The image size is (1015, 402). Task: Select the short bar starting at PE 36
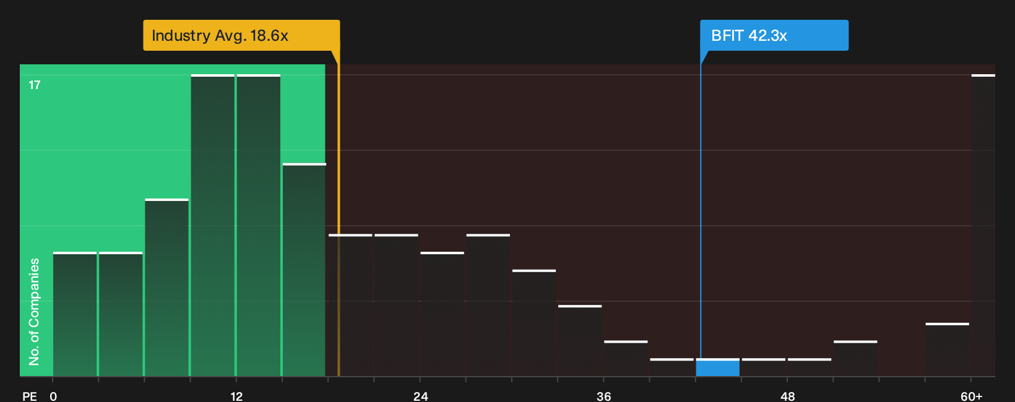626,359
